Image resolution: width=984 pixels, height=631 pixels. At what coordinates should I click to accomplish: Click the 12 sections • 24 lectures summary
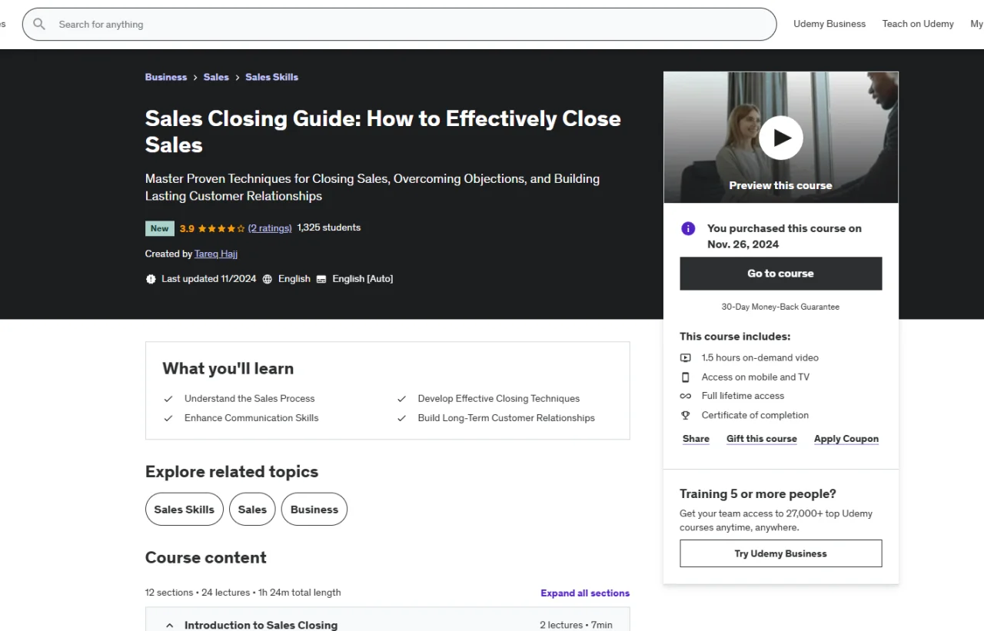243,593
